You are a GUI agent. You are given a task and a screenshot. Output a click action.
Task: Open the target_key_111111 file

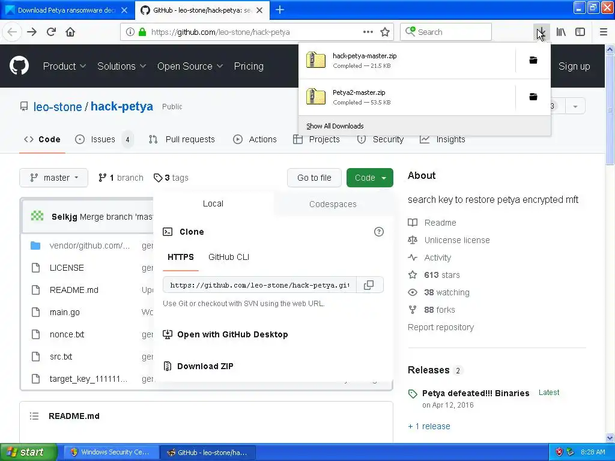[x=88, y=379]
